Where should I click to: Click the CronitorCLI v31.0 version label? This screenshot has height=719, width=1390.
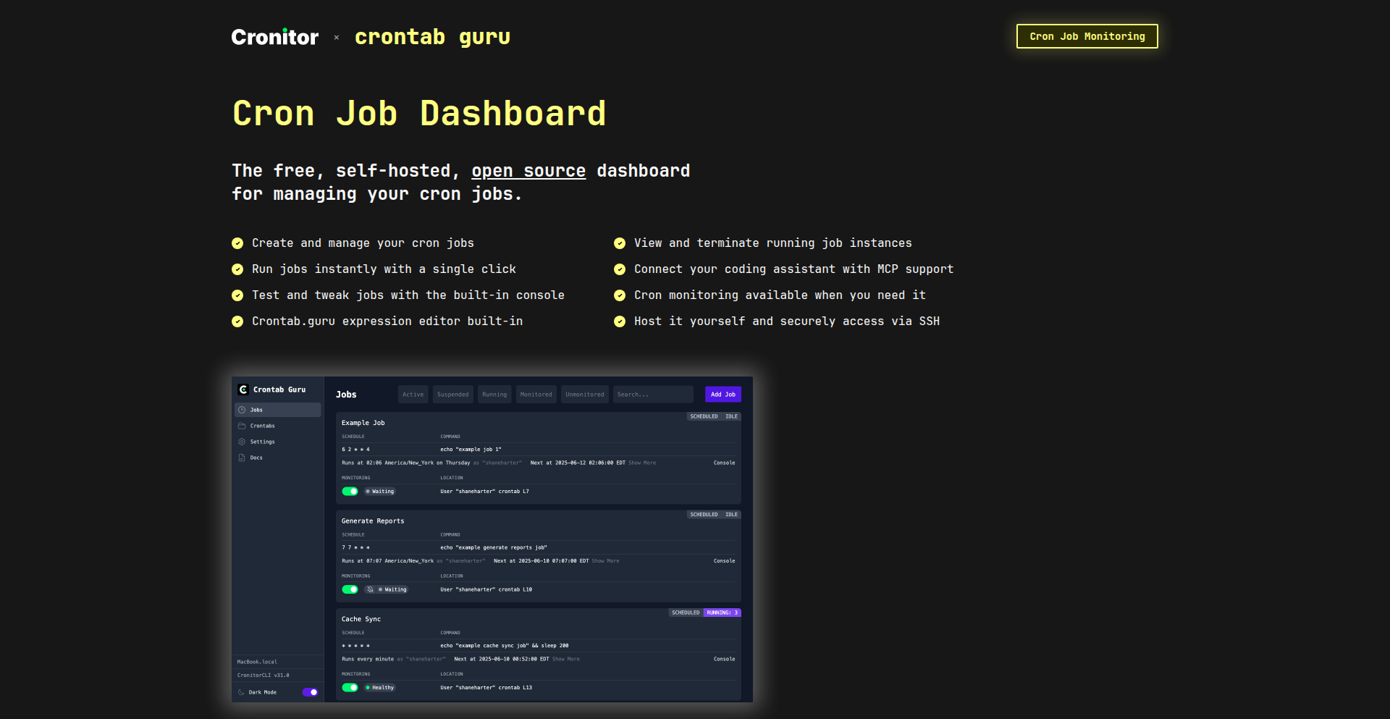coord(264,676)
